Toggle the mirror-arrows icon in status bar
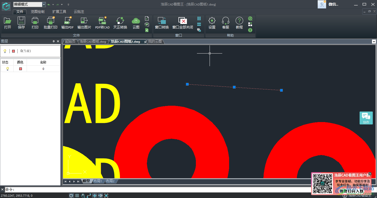 click(100, 196)
